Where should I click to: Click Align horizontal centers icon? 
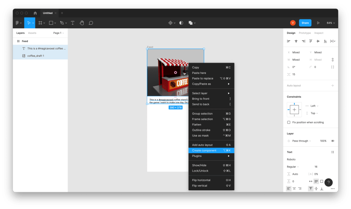coord(296,41)
